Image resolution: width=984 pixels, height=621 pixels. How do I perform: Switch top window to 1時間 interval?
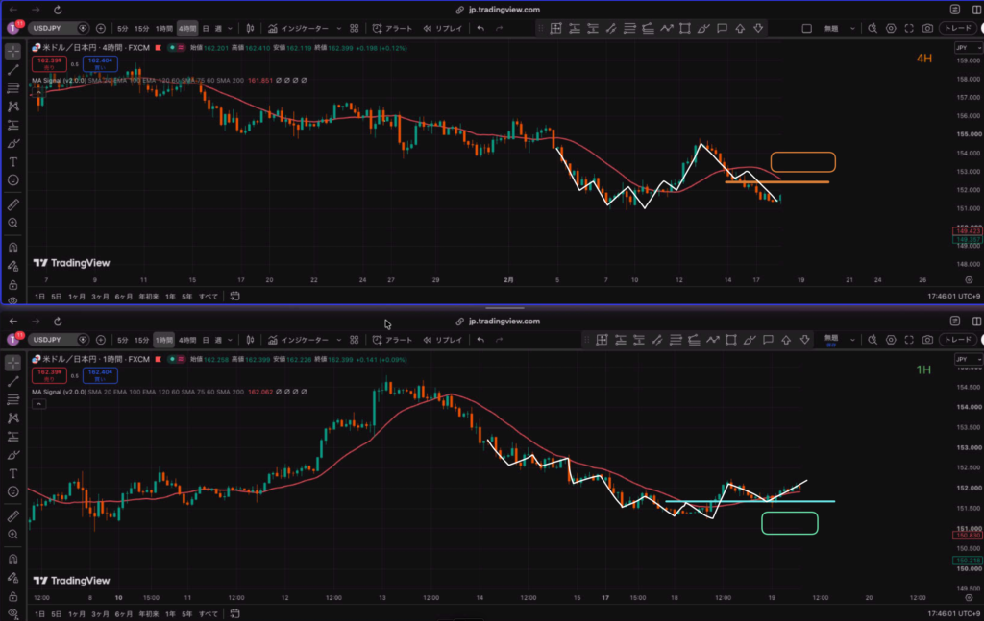click(163, 28)
